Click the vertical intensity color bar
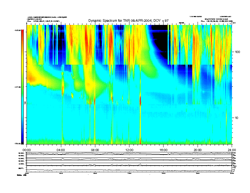 [22, 87]
